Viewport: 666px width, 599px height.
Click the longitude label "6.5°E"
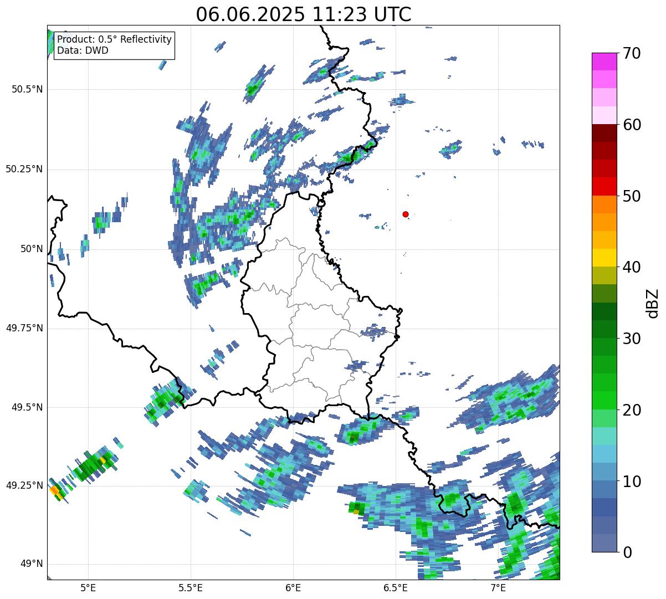(x=396, y=587)
